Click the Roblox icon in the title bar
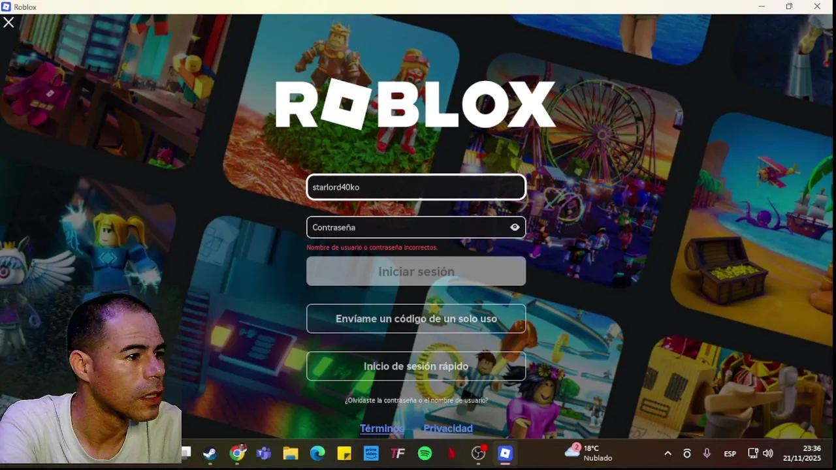The height and width of the screenshot is (470, 836). [7, 7]
